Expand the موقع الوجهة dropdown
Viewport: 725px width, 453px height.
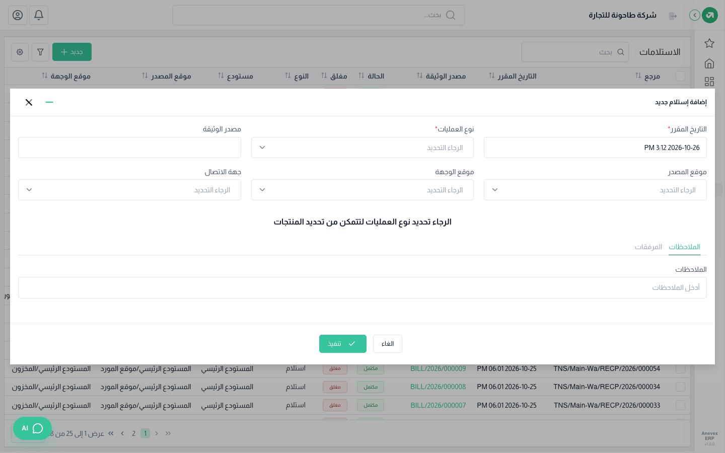362,190
